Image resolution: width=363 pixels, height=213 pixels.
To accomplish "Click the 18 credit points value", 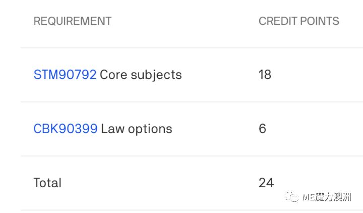I will (x=265, y=75).
